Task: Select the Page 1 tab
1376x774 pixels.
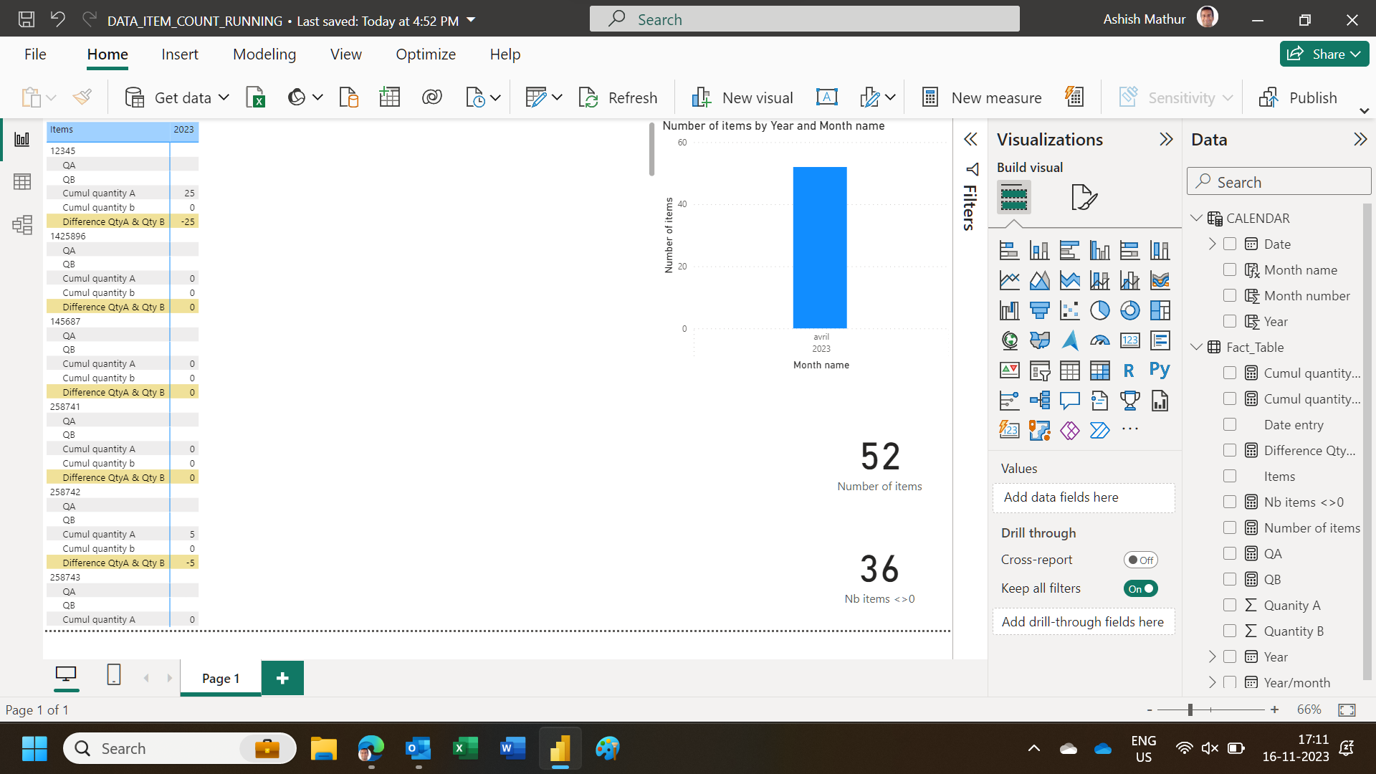Action: coord(221,678)
